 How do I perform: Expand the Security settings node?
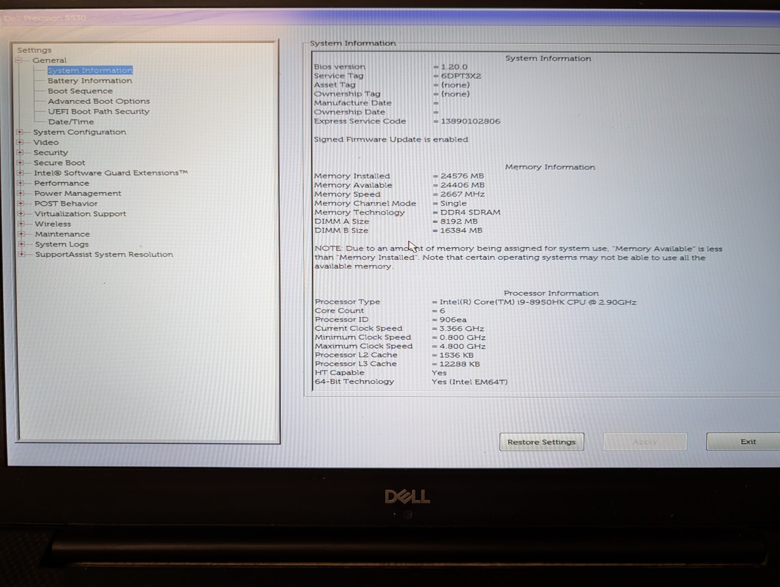pos(19,153)
